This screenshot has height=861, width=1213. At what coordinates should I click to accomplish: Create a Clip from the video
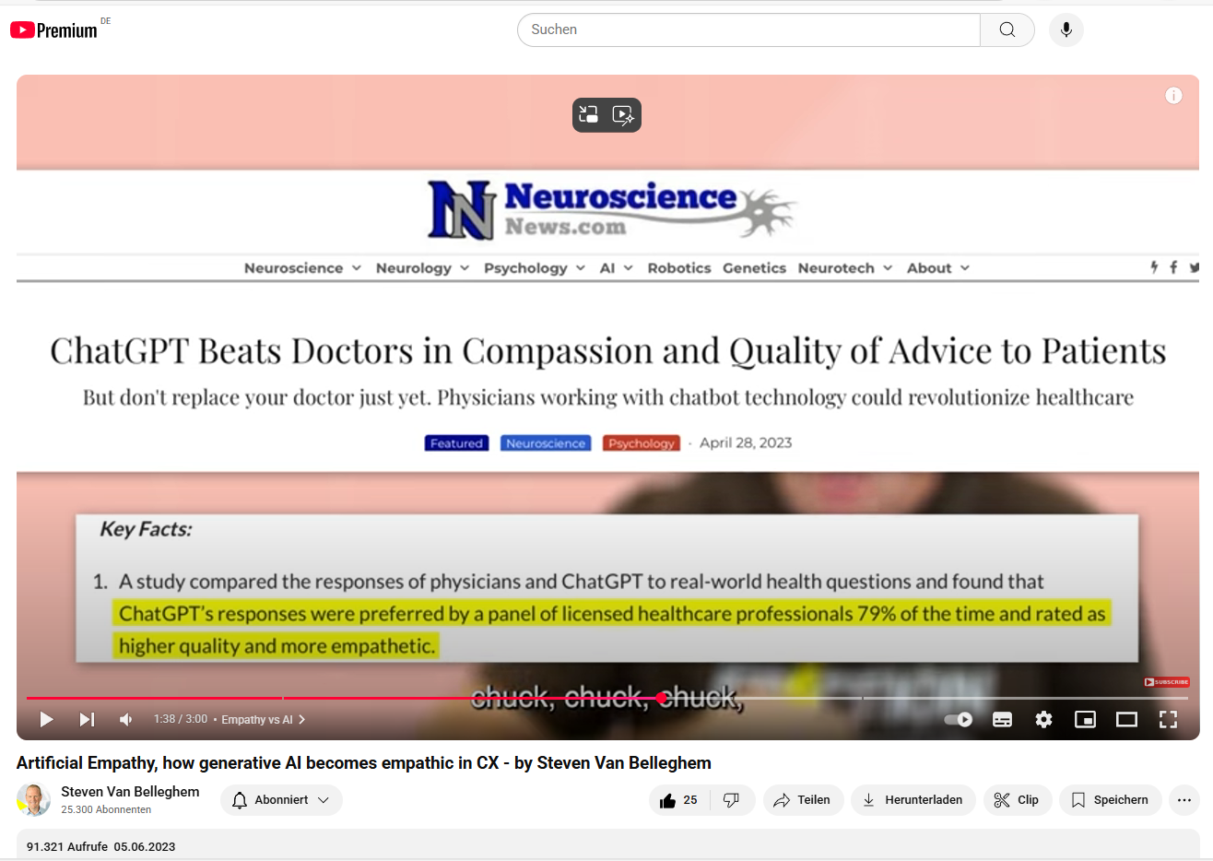[1018, 800]
